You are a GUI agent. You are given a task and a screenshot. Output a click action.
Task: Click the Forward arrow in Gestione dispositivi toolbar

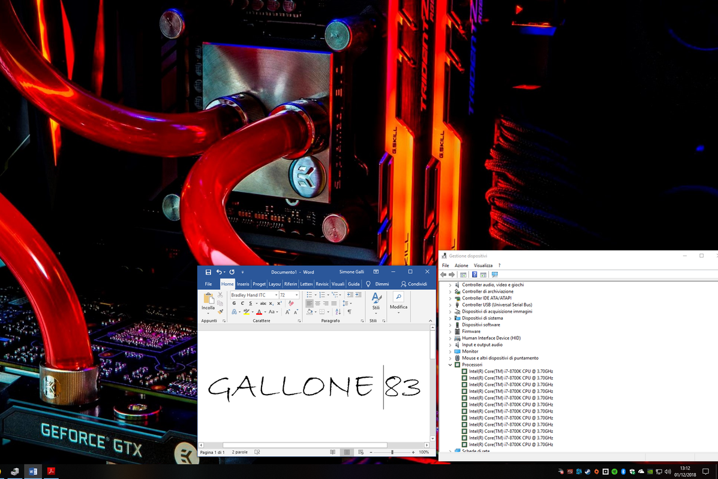(x=452, y=275)
